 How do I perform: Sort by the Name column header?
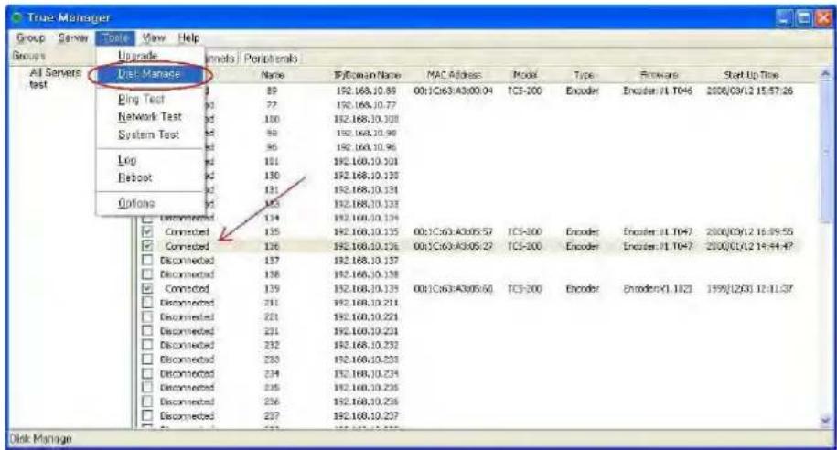[273, 75]
